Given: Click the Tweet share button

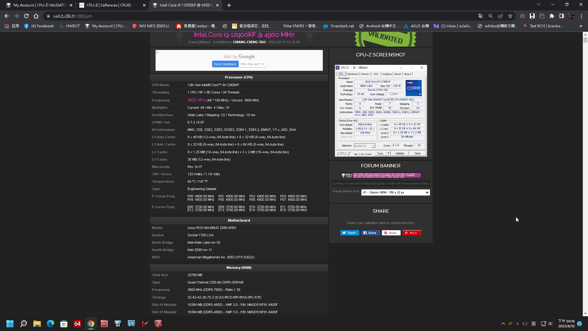Looking at the screenshot, I should click(349, 233).
